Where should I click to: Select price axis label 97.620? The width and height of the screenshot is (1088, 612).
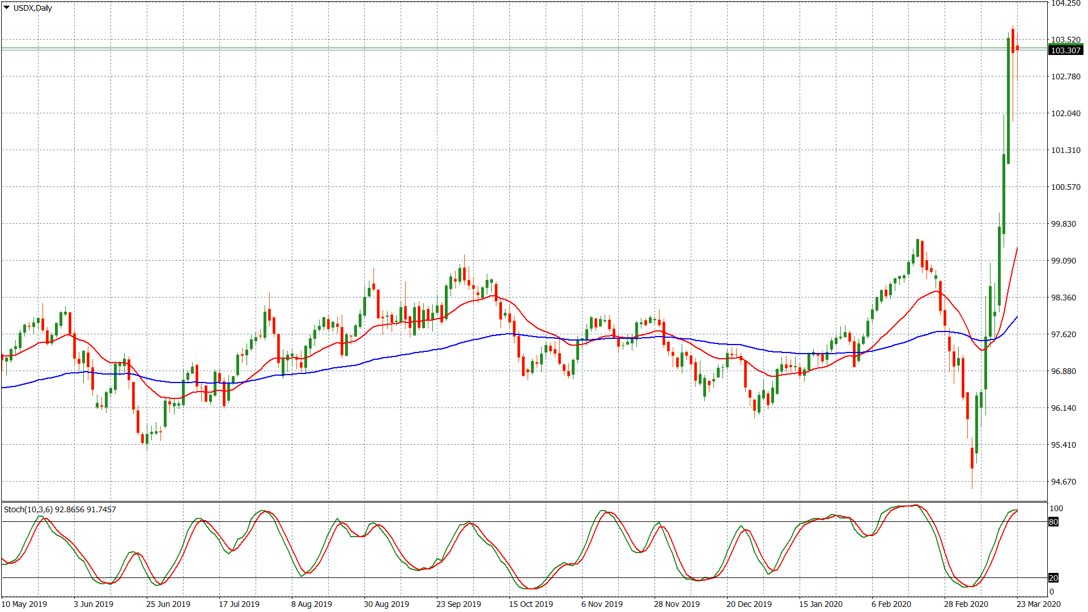(1064, 334)
